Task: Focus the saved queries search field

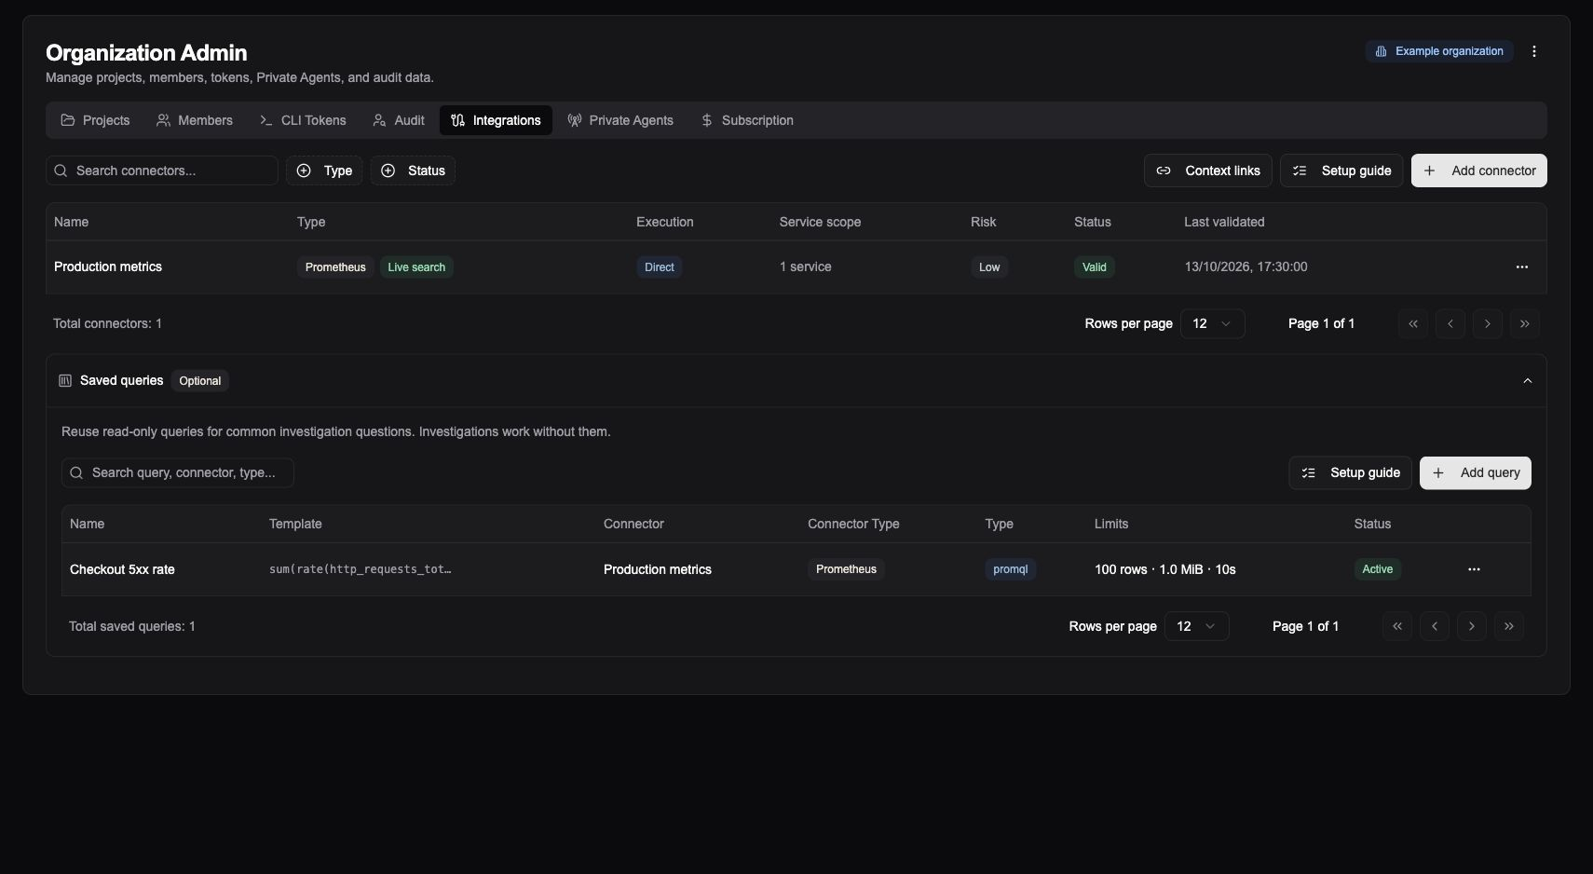Action: pyautogui.click(x=178, y=473)
